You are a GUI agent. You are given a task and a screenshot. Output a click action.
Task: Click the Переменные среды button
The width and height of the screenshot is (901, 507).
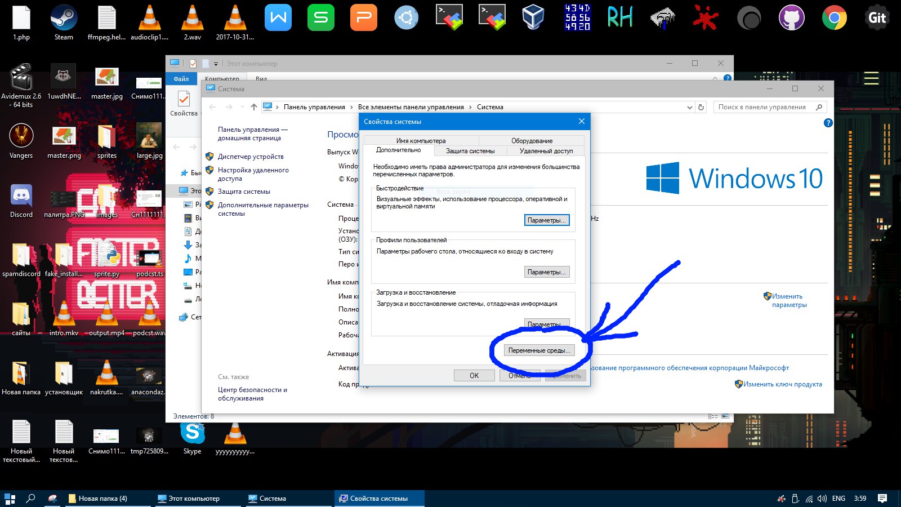pyautogui.click(x=539, y=350)
